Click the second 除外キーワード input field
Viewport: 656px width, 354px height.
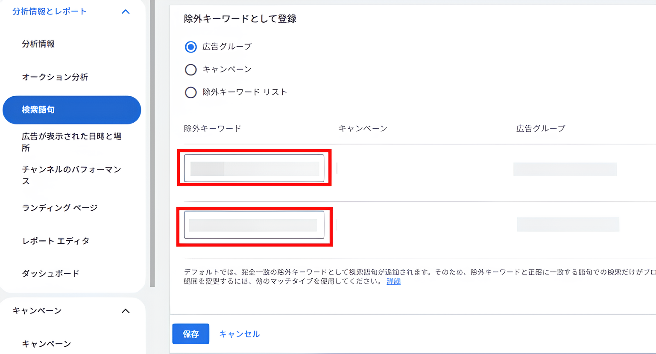tap(253, 225)
